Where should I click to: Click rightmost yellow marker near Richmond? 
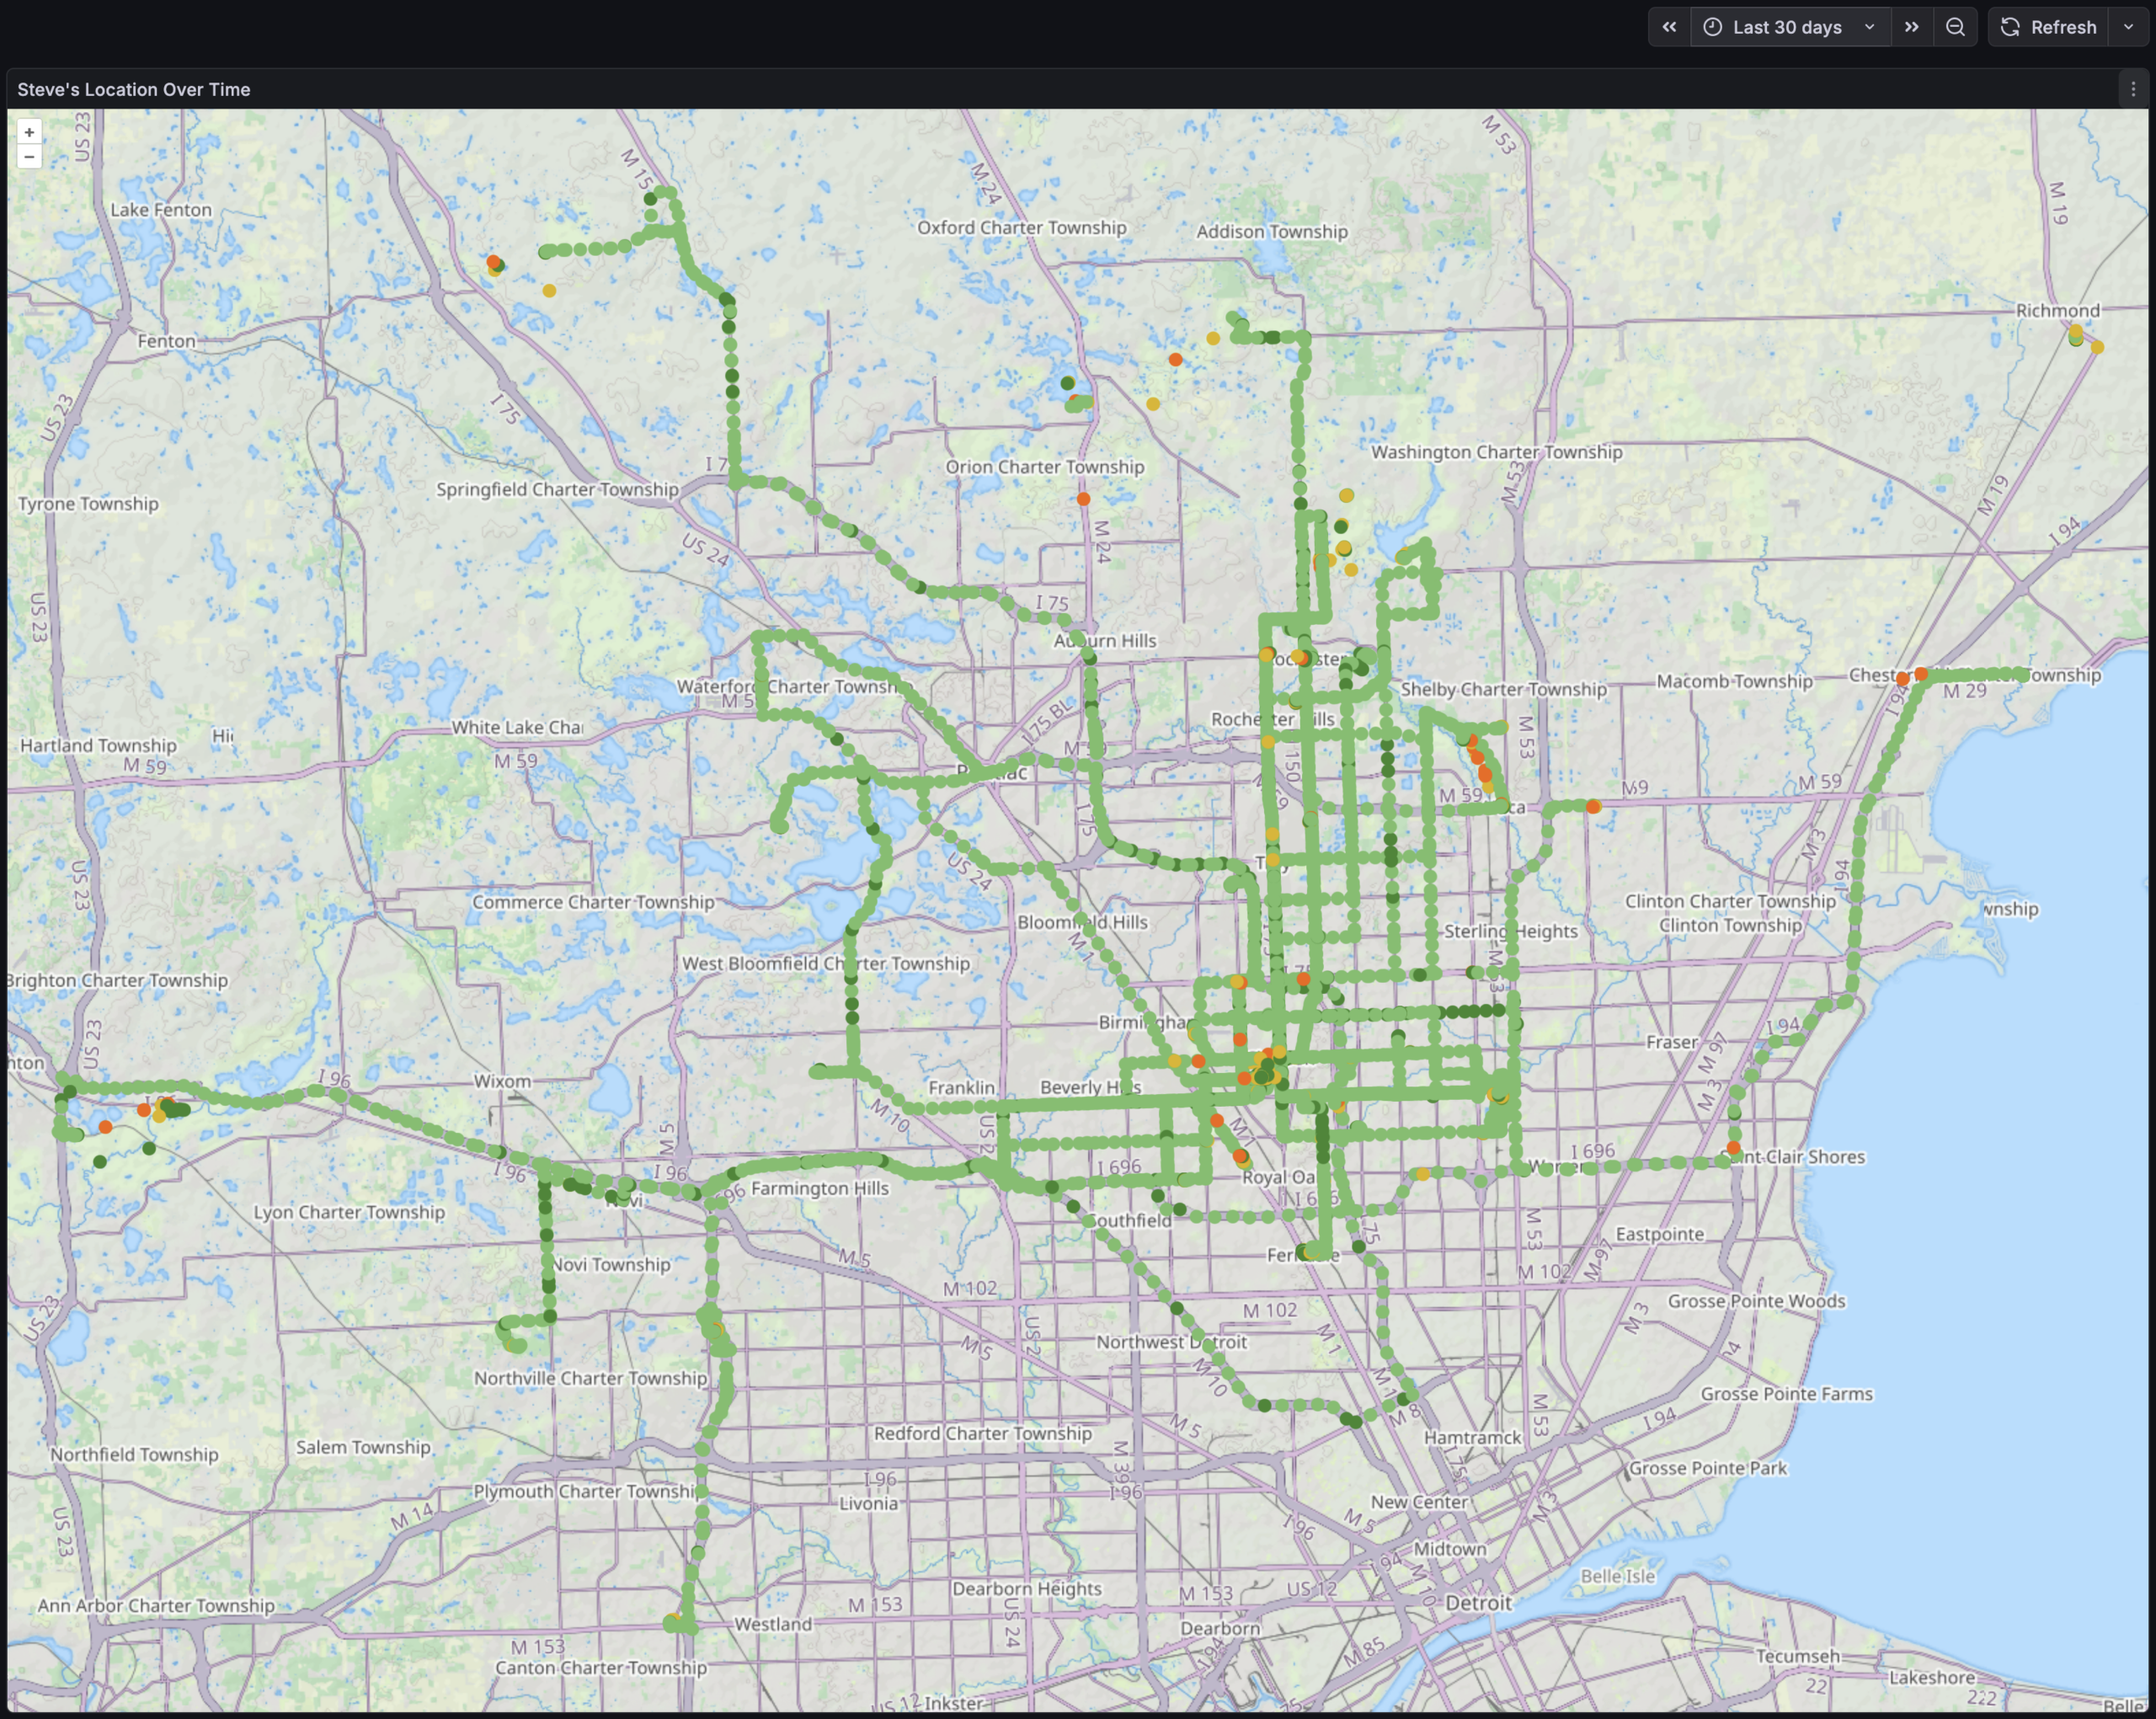click(2097, 347)
